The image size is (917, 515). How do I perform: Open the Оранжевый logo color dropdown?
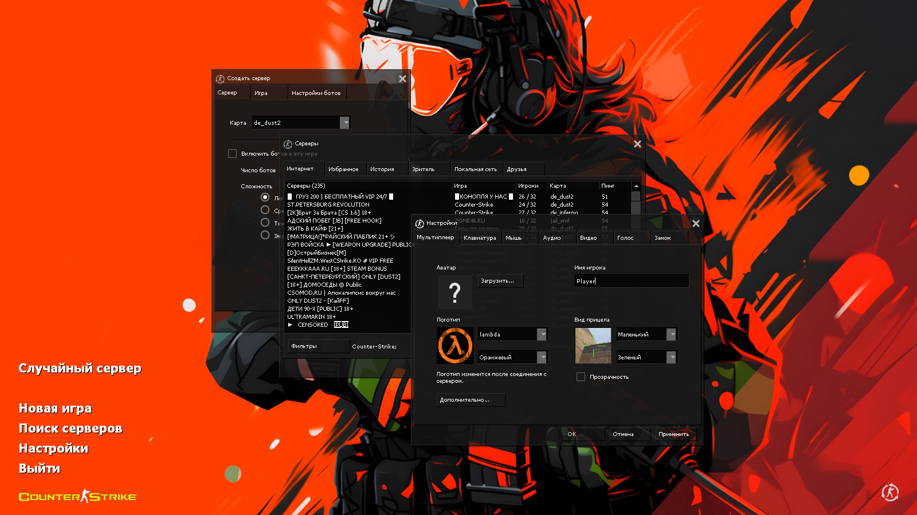click(542, 358)
